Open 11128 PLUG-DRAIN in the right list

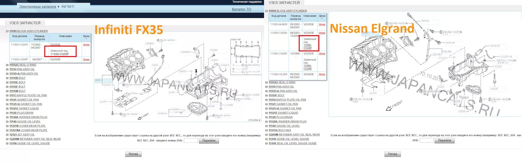[x=281, y=117]
